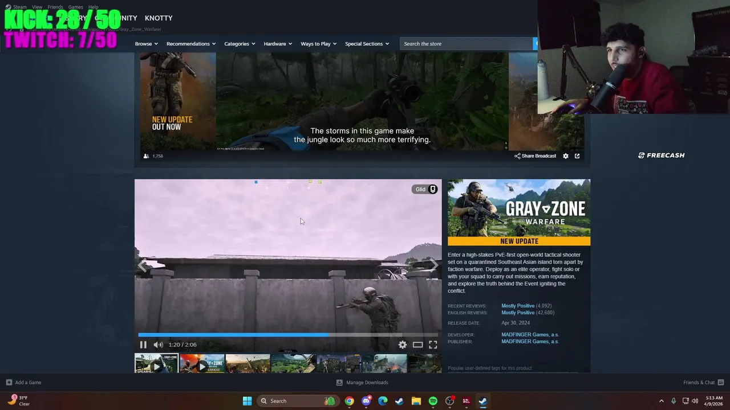The image size is (730, 410).
Task: Open network status tray icon
Action: (686, 401)
